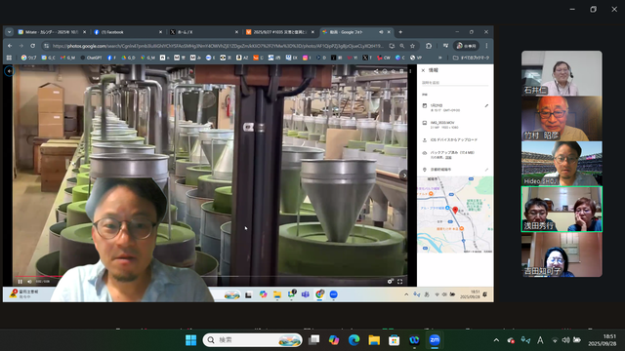Click the description input field in info panel
This screenshot has height=351, width=625.
(x=455, y=83)
